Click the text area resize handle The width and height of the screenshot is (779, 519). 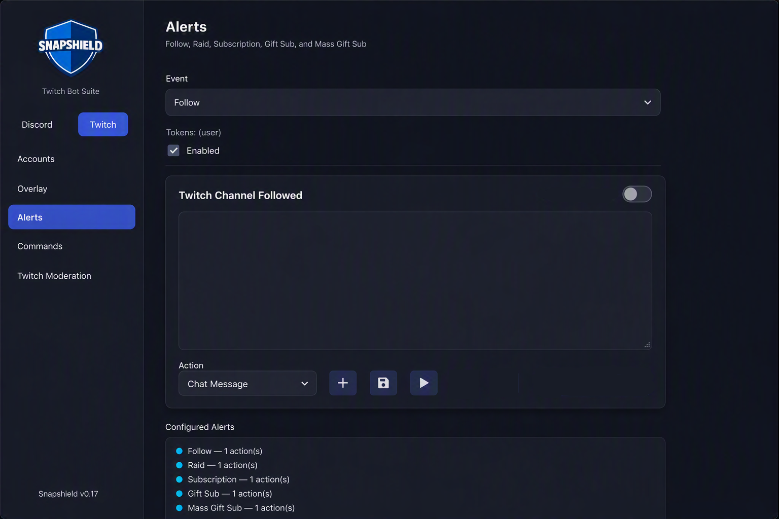(647, 345)
